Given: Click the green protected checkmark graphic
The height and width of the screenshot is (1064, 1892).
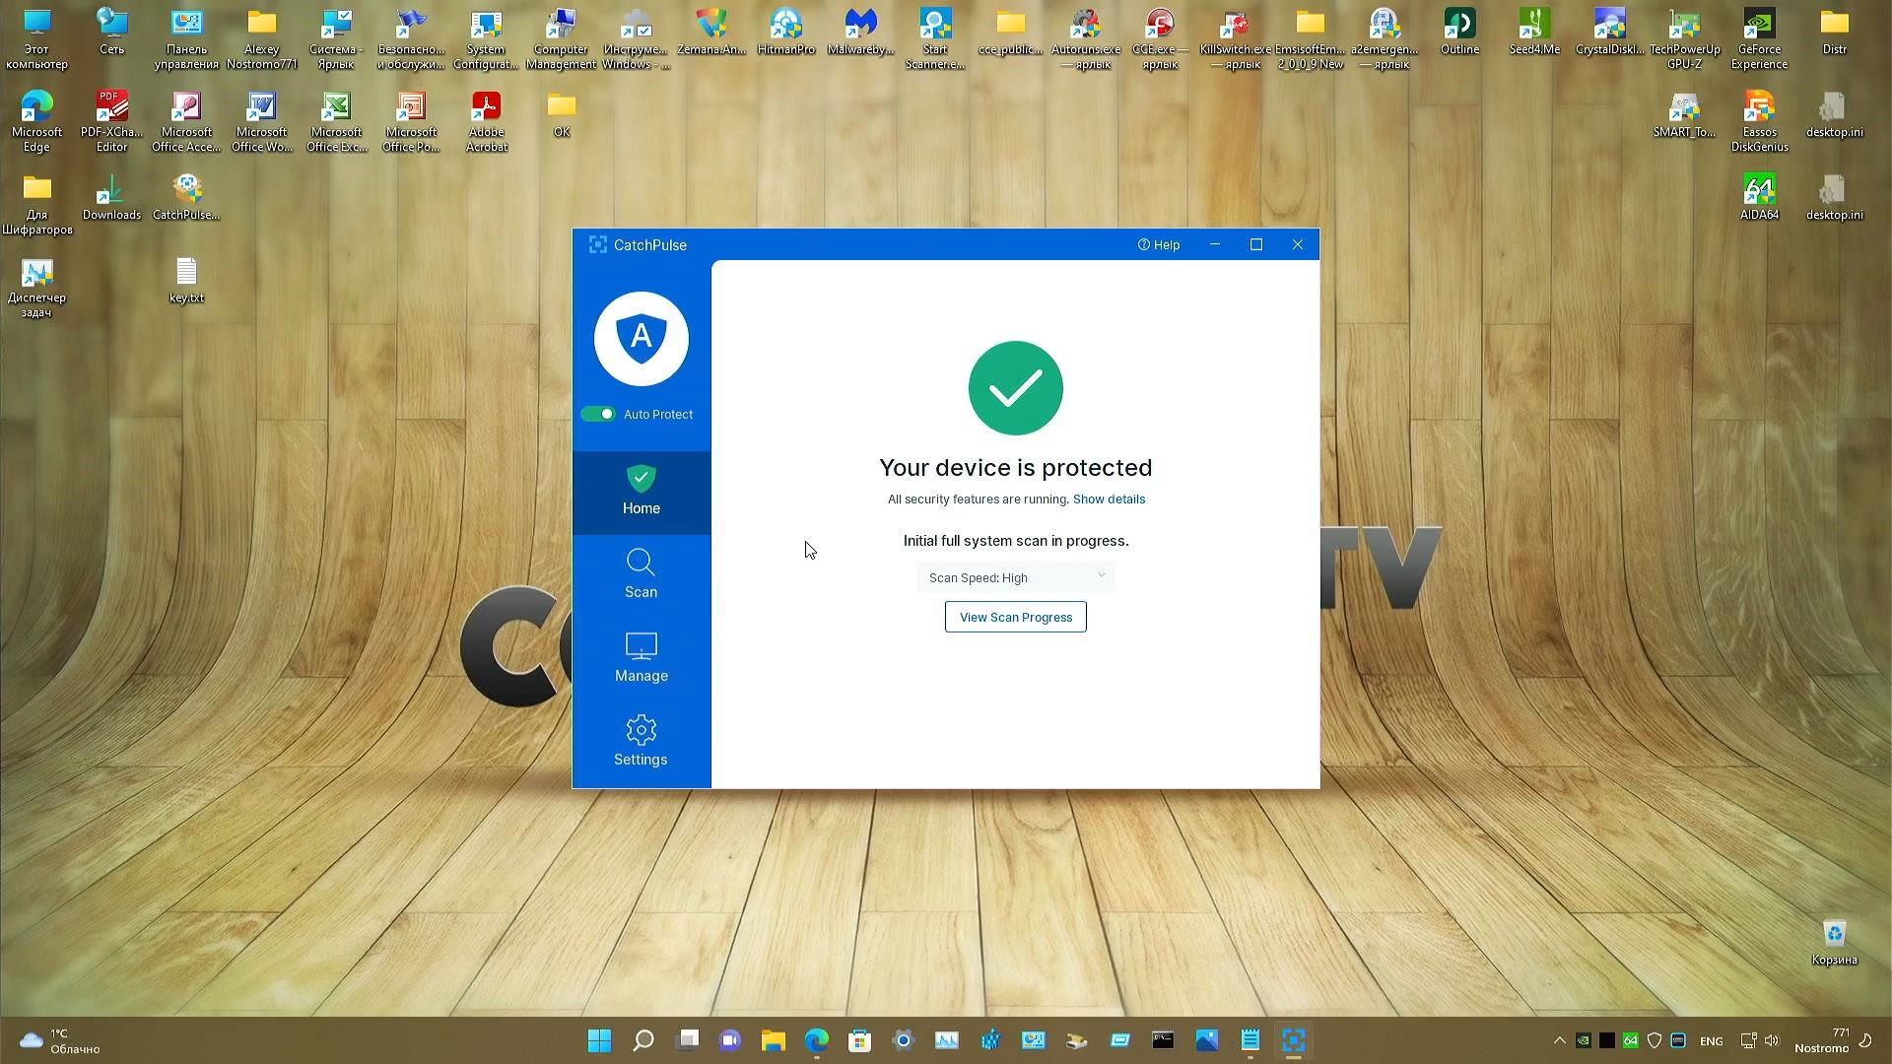Looking at the screenshot, I should click(x=1015, y=388).
